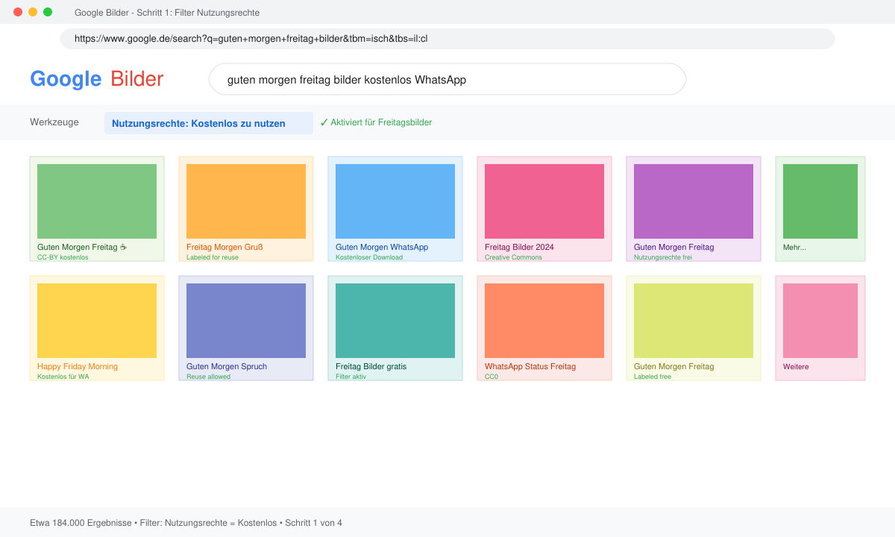Click the 'Kostenloser Download' label
The width and height of the screenshot is (895, 537).
(x=369, y=257)
